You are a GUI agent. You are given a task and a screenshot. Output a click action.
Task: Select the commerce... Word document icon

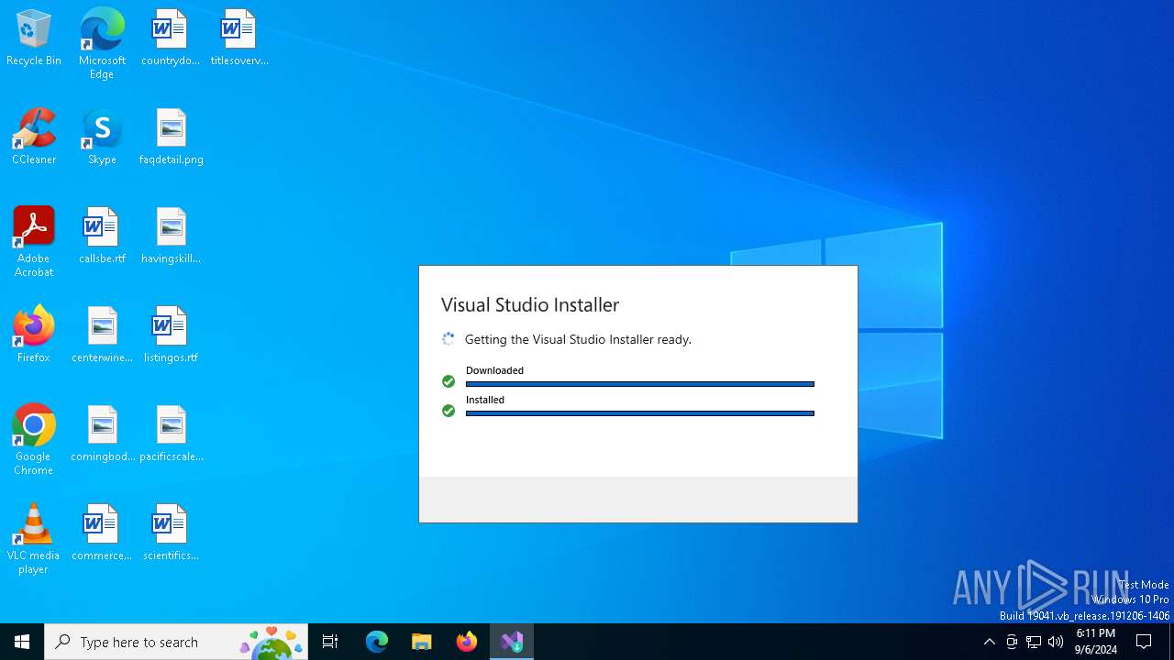pyautogui.click(x=102, y=533)
